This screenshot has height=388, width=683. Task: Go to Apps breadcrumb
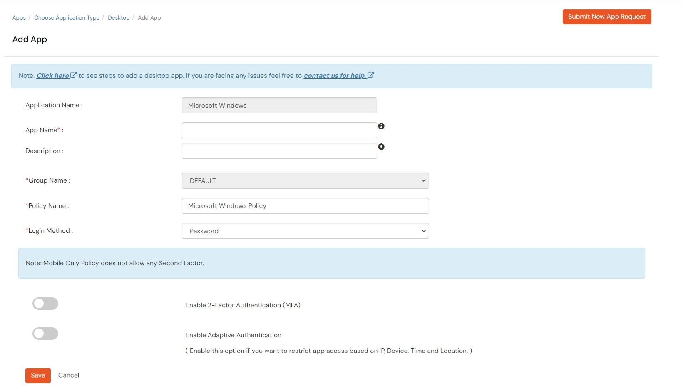[x=19, y=17]
